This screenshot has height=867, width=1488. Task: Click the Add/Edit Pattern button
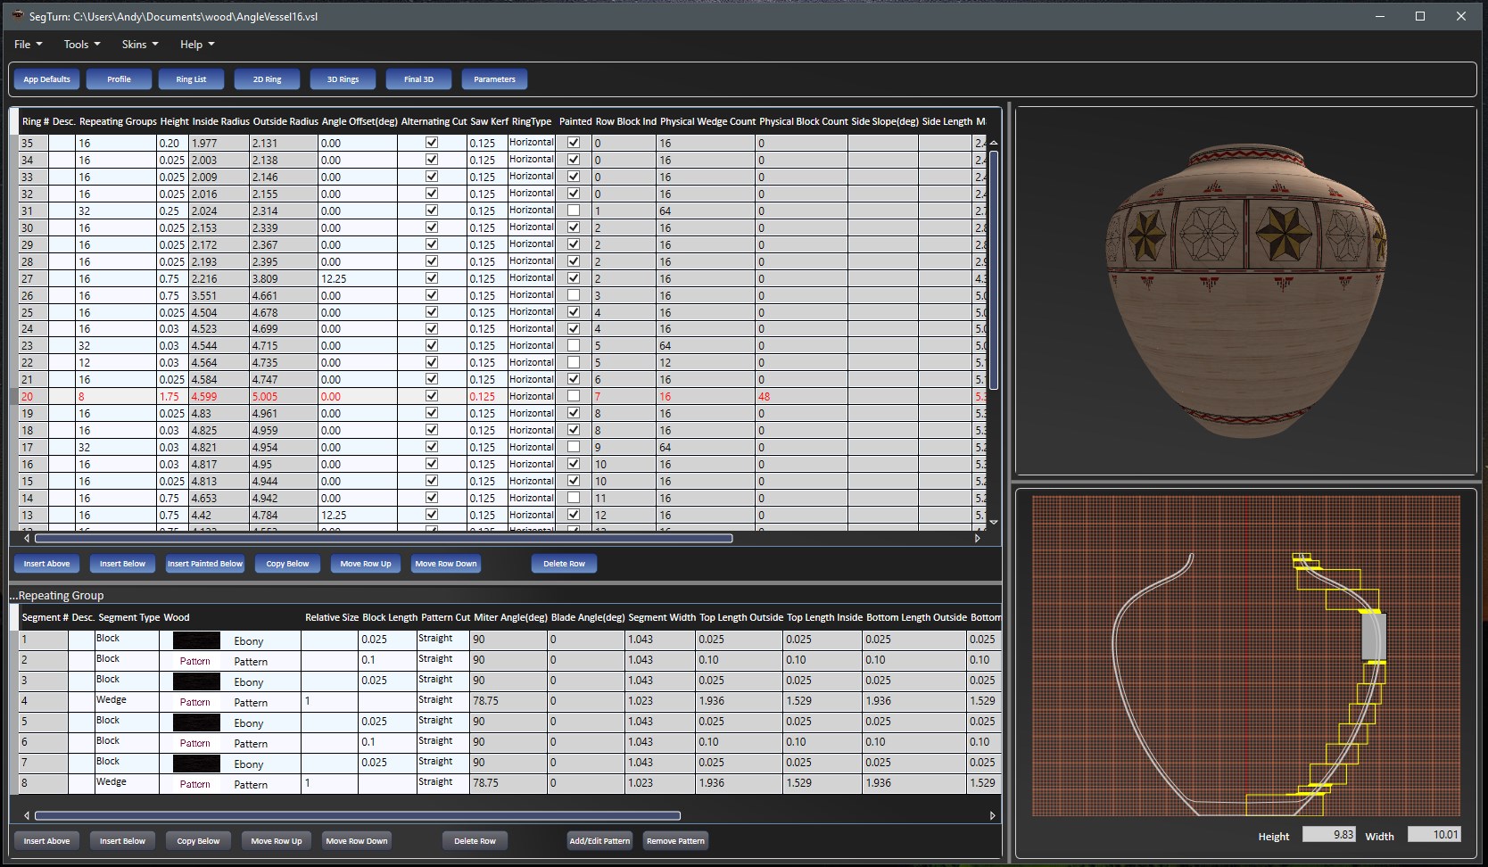tap(599, 840)
